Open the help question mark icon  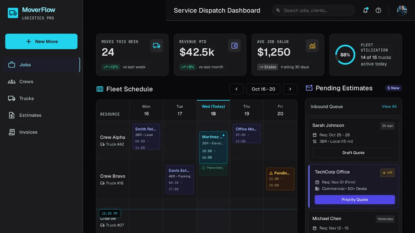378,10
